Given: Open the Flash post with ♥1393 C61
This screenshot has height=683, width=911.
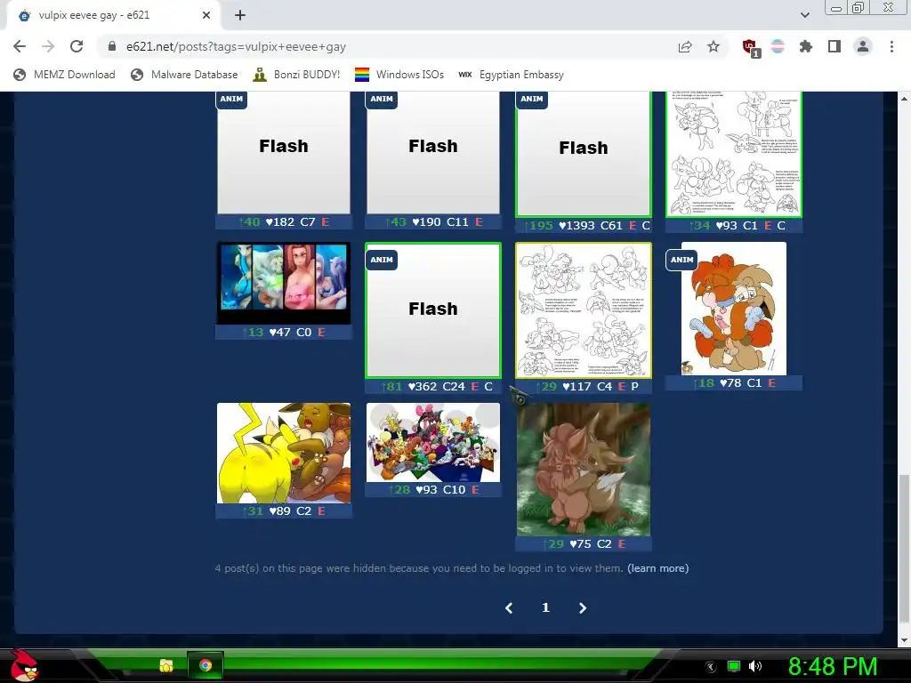Looking at the screenshot, I should click(x=584, y=154).
